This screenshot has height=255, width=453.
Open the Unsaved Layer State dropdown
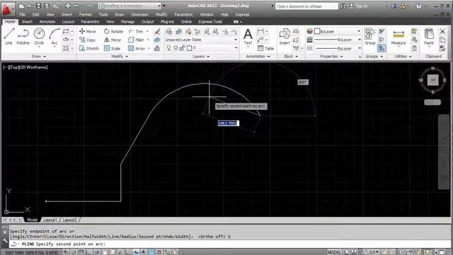coord(201,40)
